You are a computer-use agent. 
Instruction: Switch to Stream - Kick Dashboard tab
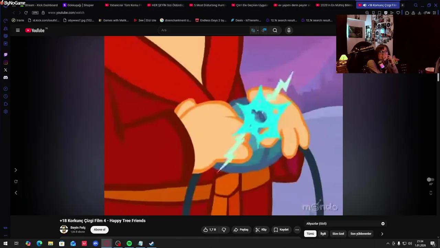pyautogui.click(x=39, y=5)
